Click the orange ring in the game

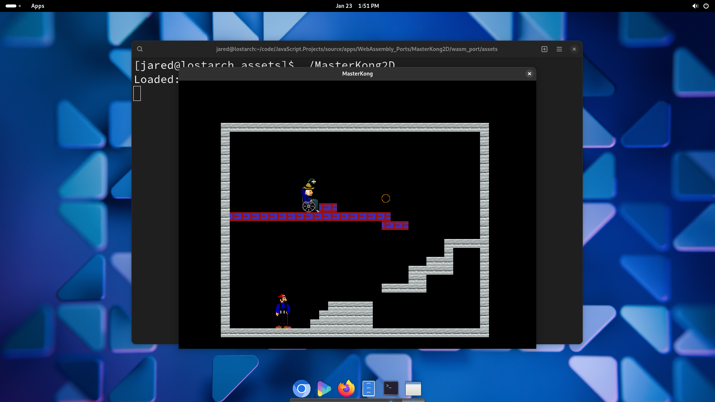pos(386,198)
